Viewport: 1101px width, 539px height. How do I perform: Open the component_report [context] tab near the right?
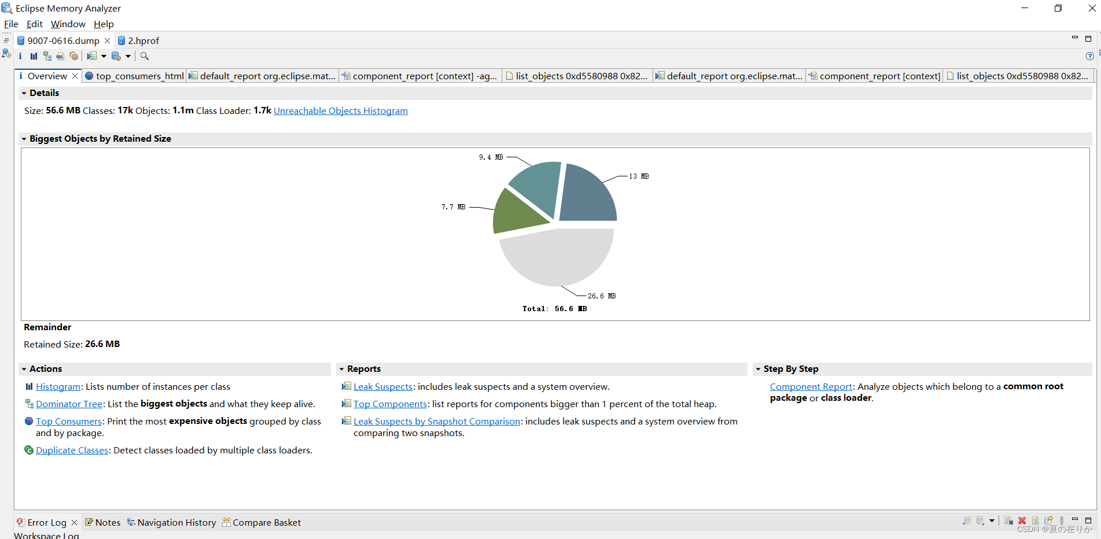tap(874, 76)
